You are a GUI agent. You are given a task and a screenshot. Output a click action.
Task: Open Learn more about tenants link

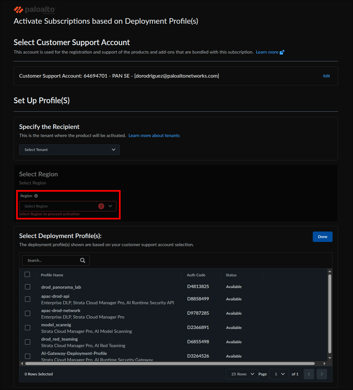154,135
